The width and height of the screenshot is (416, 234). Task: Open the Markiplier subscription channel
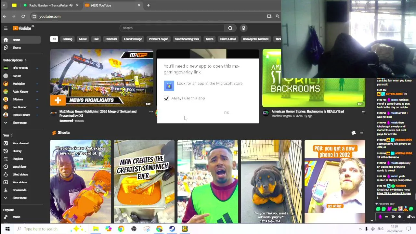tap(21, 84)
